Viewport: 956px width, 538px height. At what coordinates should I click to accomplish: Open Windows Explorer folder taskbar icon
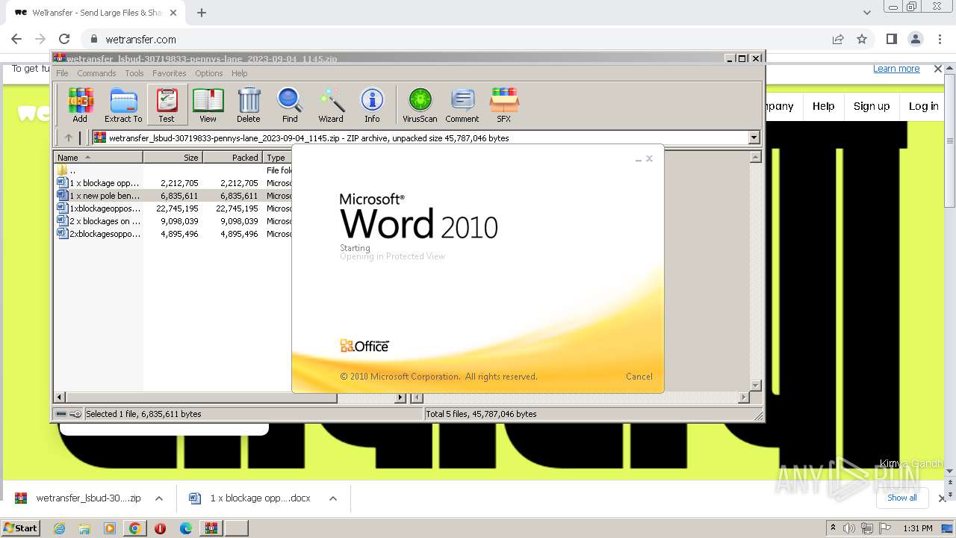84,528
